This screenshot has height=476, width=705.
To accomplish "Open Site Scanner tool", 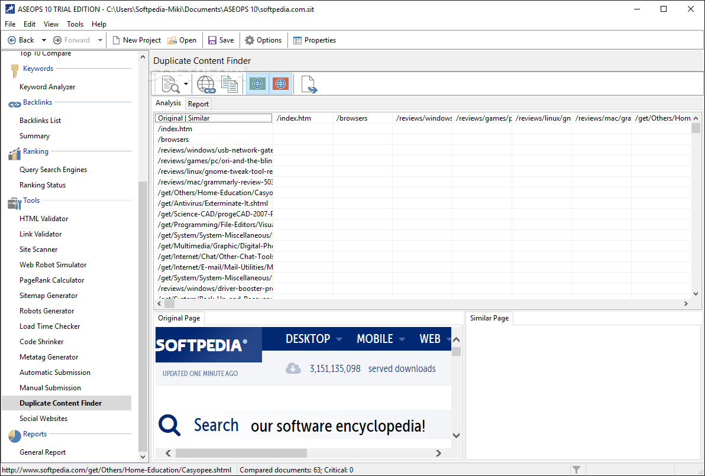I will point(38,249).
